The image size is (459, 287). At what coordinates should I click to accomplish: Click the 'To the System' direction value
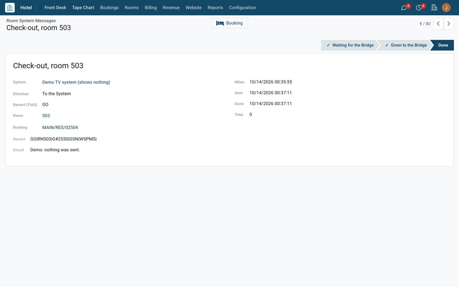coord(57,94)
